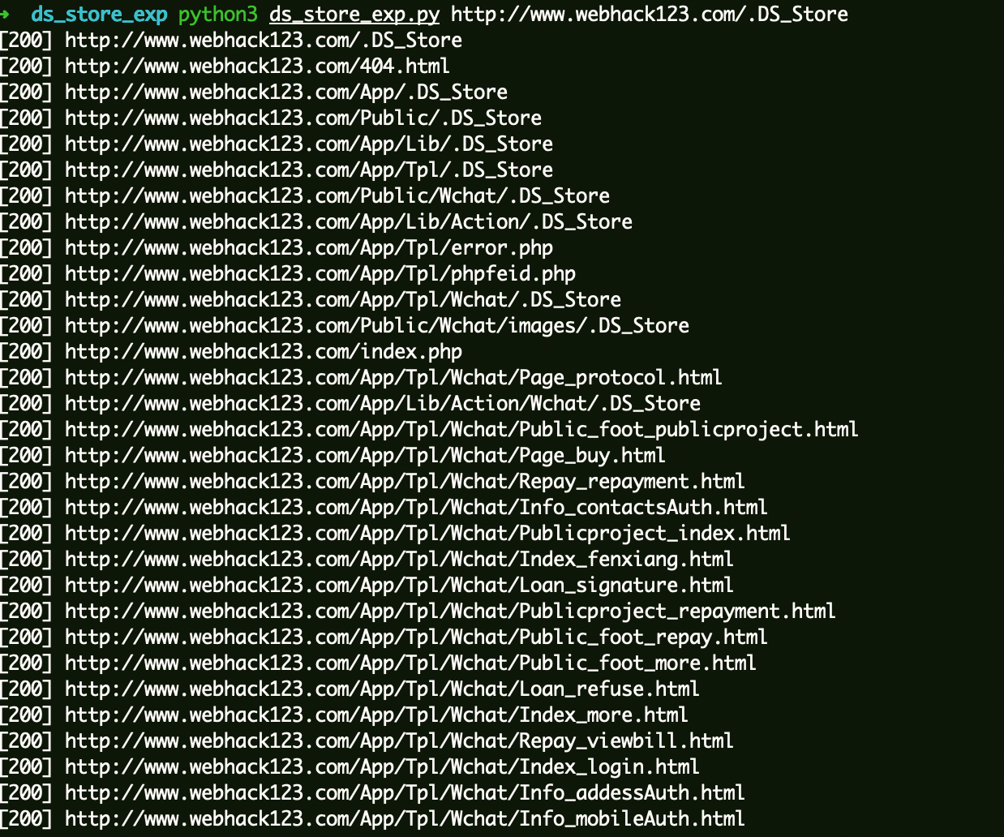This screenshot has height=837, width=1004.
Task: Click the underlined ds_store_exp.py script name
Action: pos(354,15)
